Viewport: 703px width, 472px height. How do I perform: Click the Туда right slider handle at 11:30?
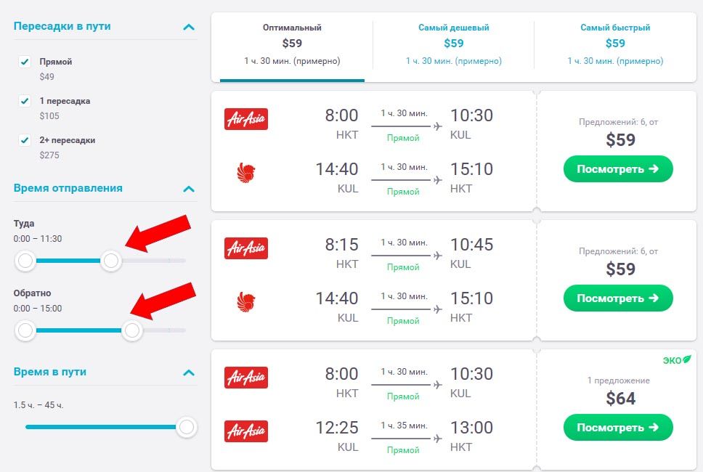coord(110,261)
